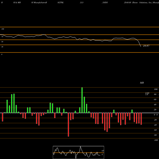This screenshot has width=159, height=159.
Task: Click the longest red bar in MR chart
Action: pos(68,125)
